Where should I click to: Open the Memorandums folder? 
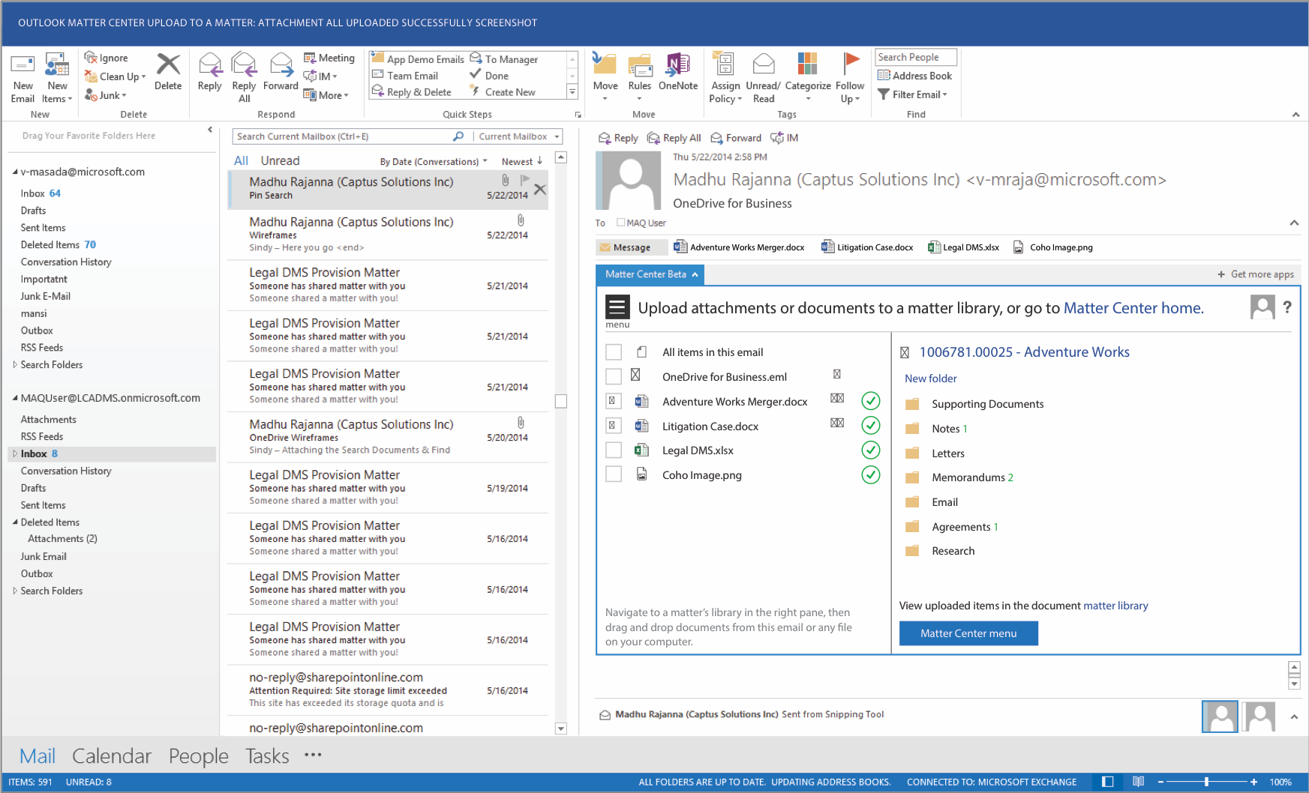968,477
